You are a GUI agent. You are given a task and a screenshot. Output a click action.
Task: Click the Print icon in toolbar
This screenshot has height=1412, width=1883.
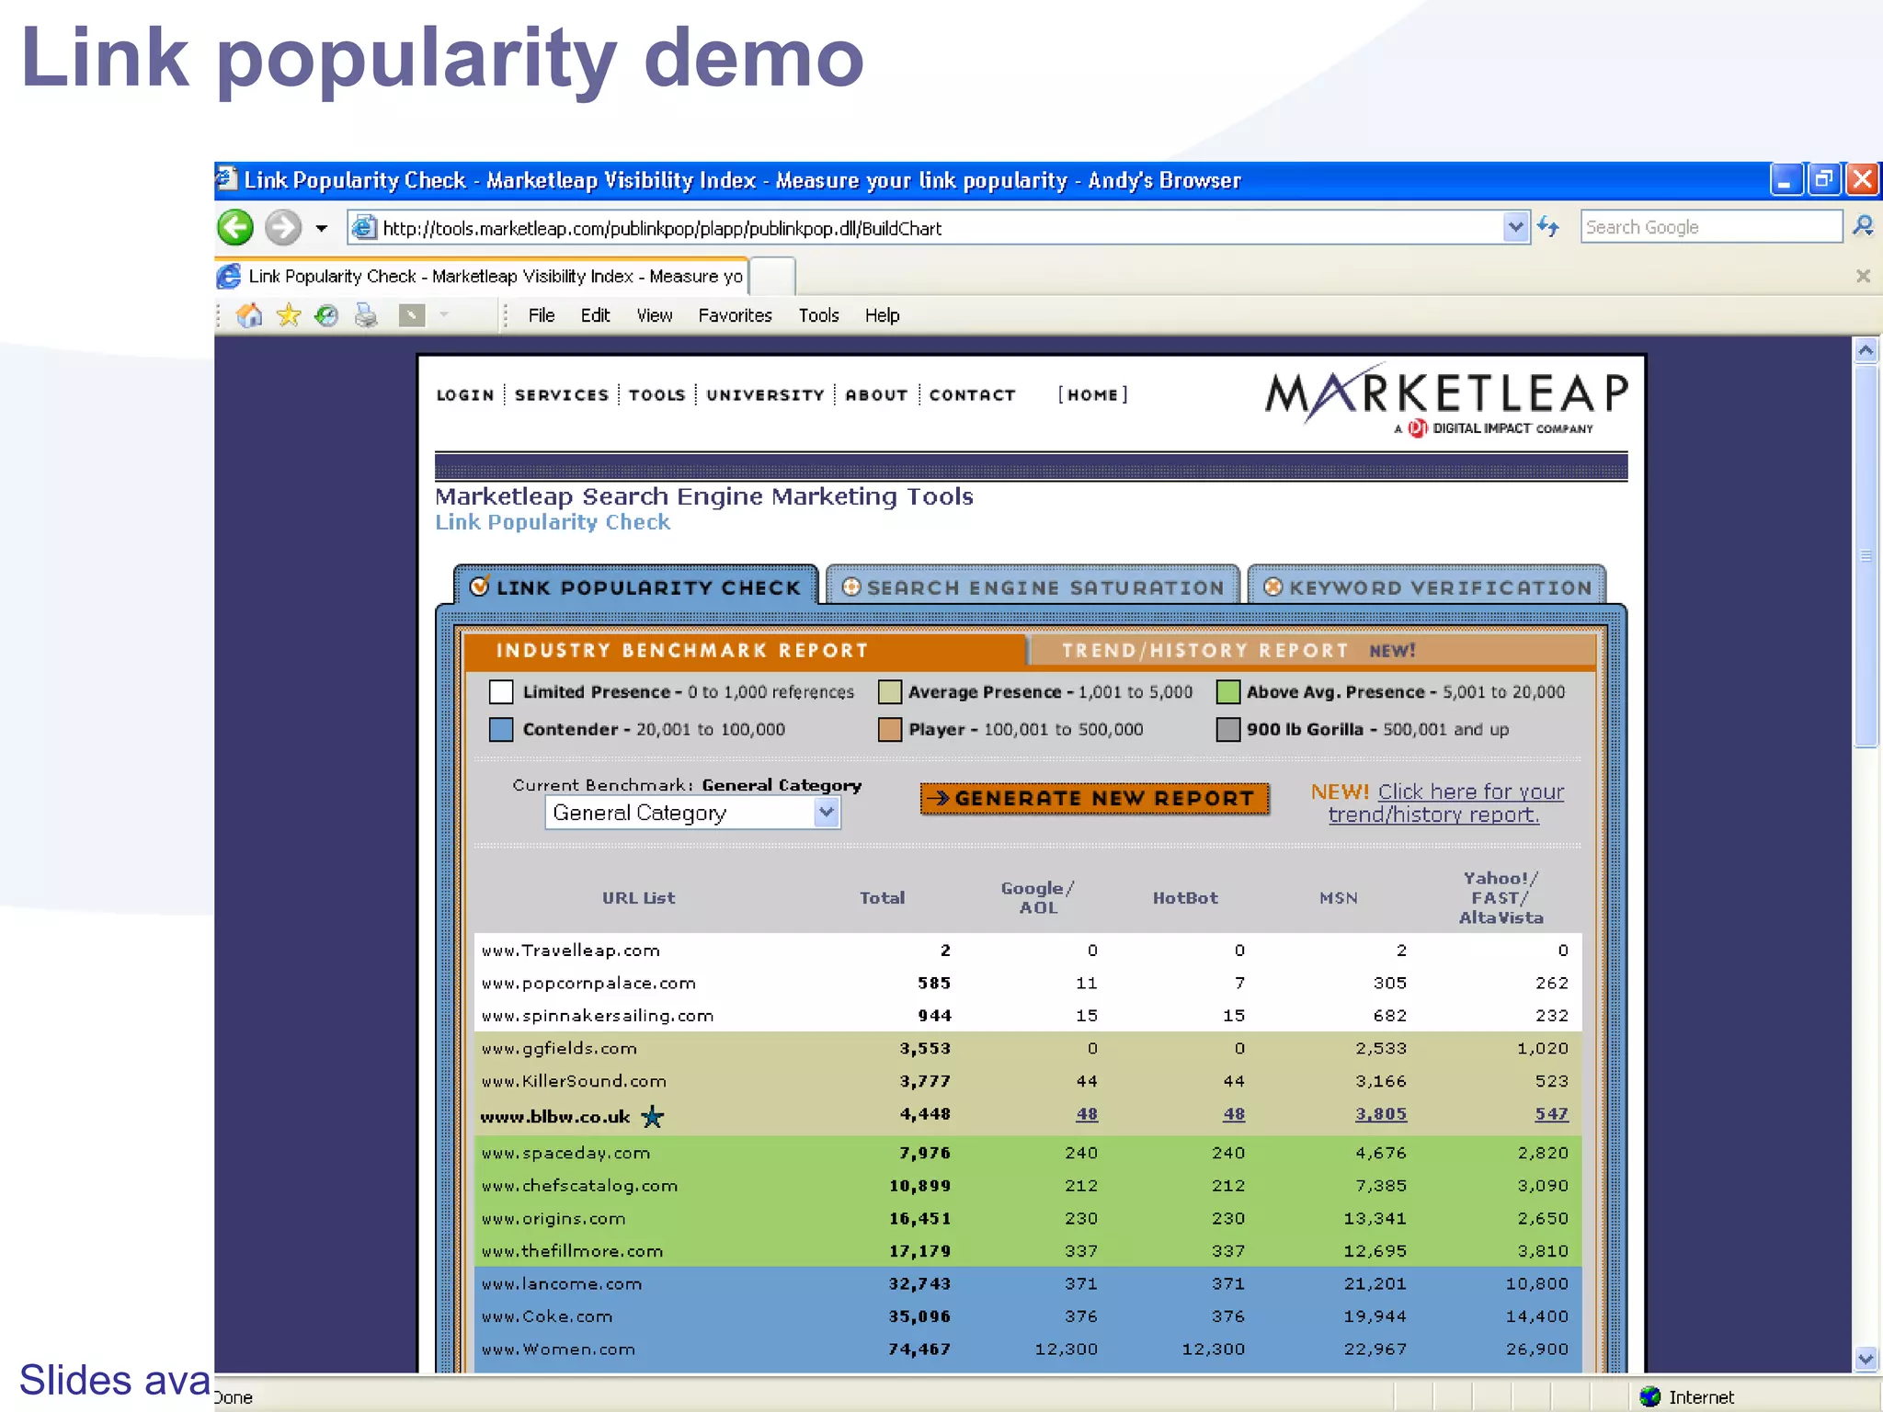point(366,315)
